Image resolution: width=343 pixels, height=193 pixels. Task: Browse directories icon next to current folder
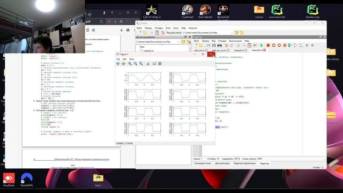click(242, 33)
